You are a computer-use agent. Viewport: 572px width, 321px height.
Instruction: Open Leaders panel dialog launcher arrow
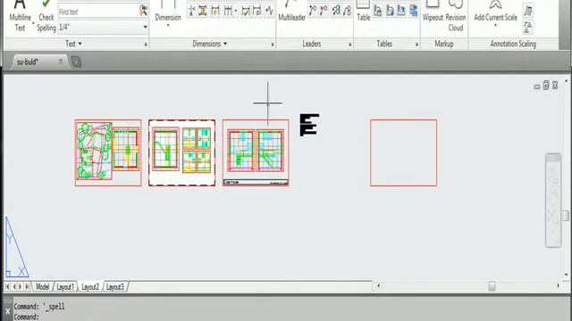(x=349, y=45)
